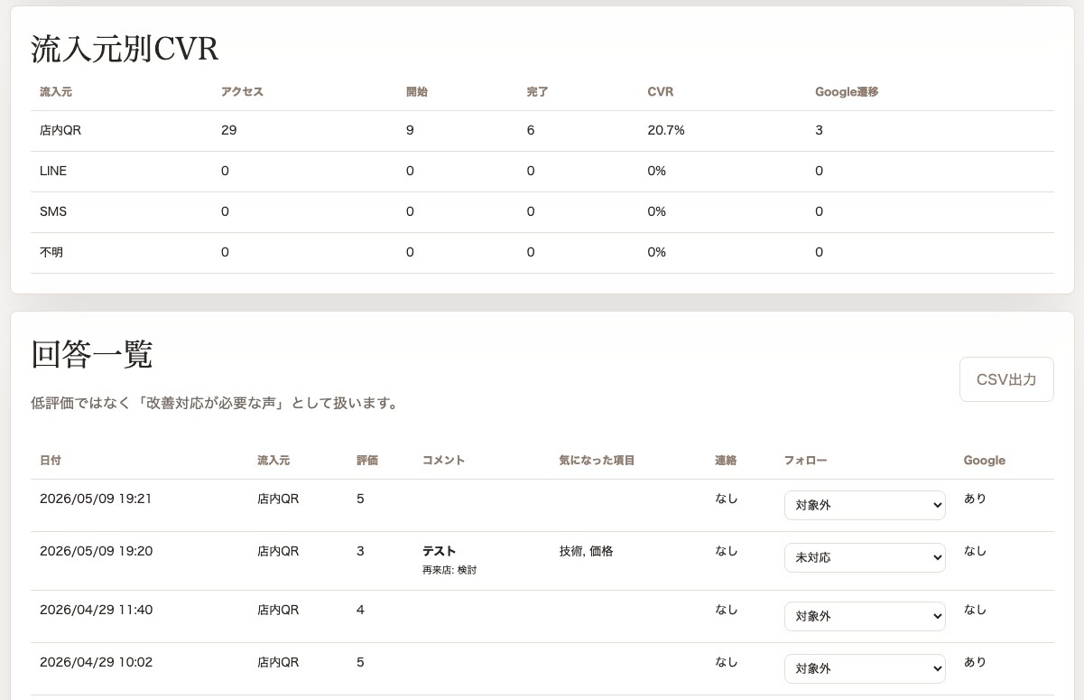Click the CSV出力 button
1084x700 pixels.
click(x=1006, y=379)
